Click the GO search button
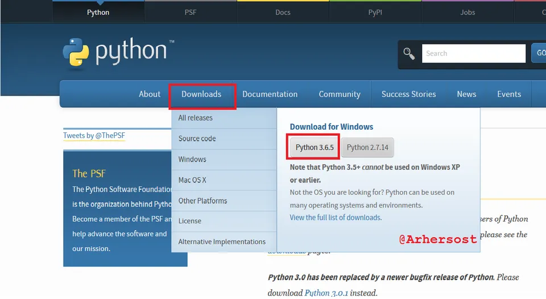This screenshot has width=546, height=299. [539, 53]
